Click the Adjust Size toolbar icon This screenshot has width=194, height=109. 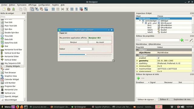[86, 9]
